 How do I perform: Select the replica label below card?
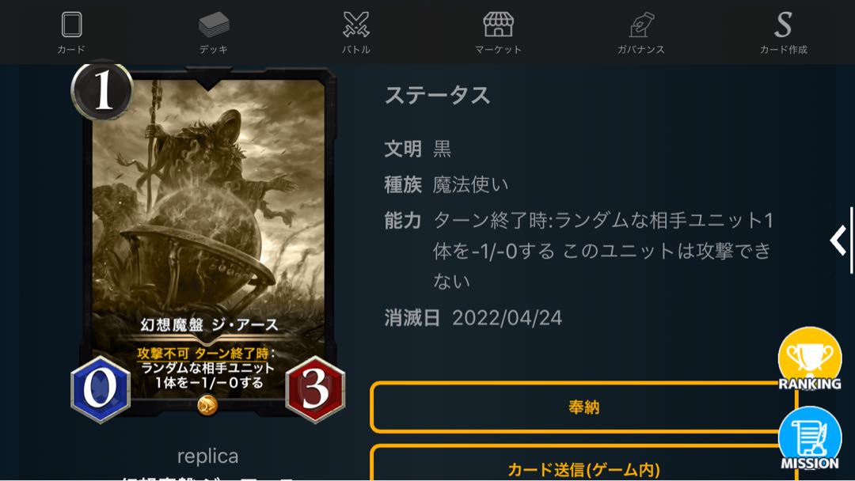[207, 456]
